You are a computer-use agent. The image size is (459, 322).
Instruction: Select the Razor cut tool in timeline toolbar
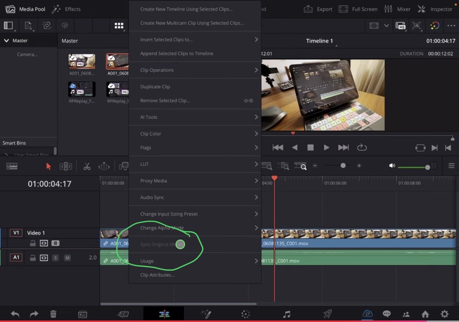(87, 166)
